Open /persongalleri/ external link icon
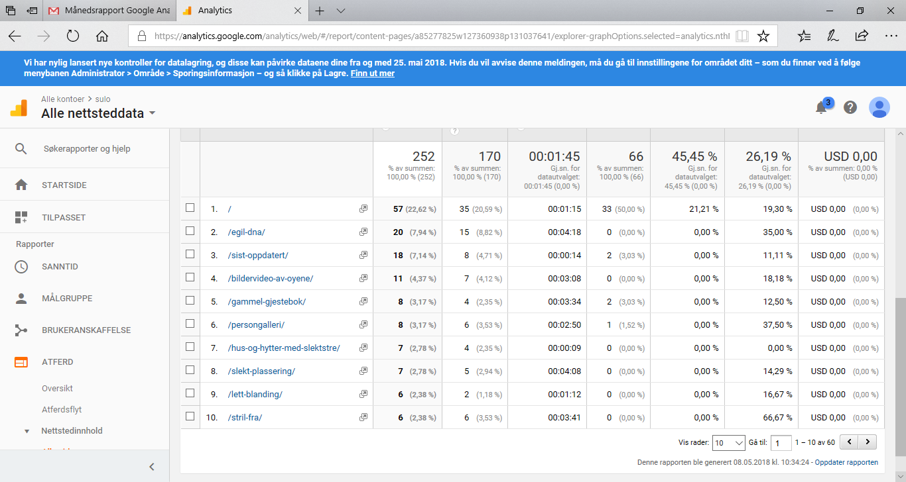This screenshot has width=906, height=482. (363, 324)
